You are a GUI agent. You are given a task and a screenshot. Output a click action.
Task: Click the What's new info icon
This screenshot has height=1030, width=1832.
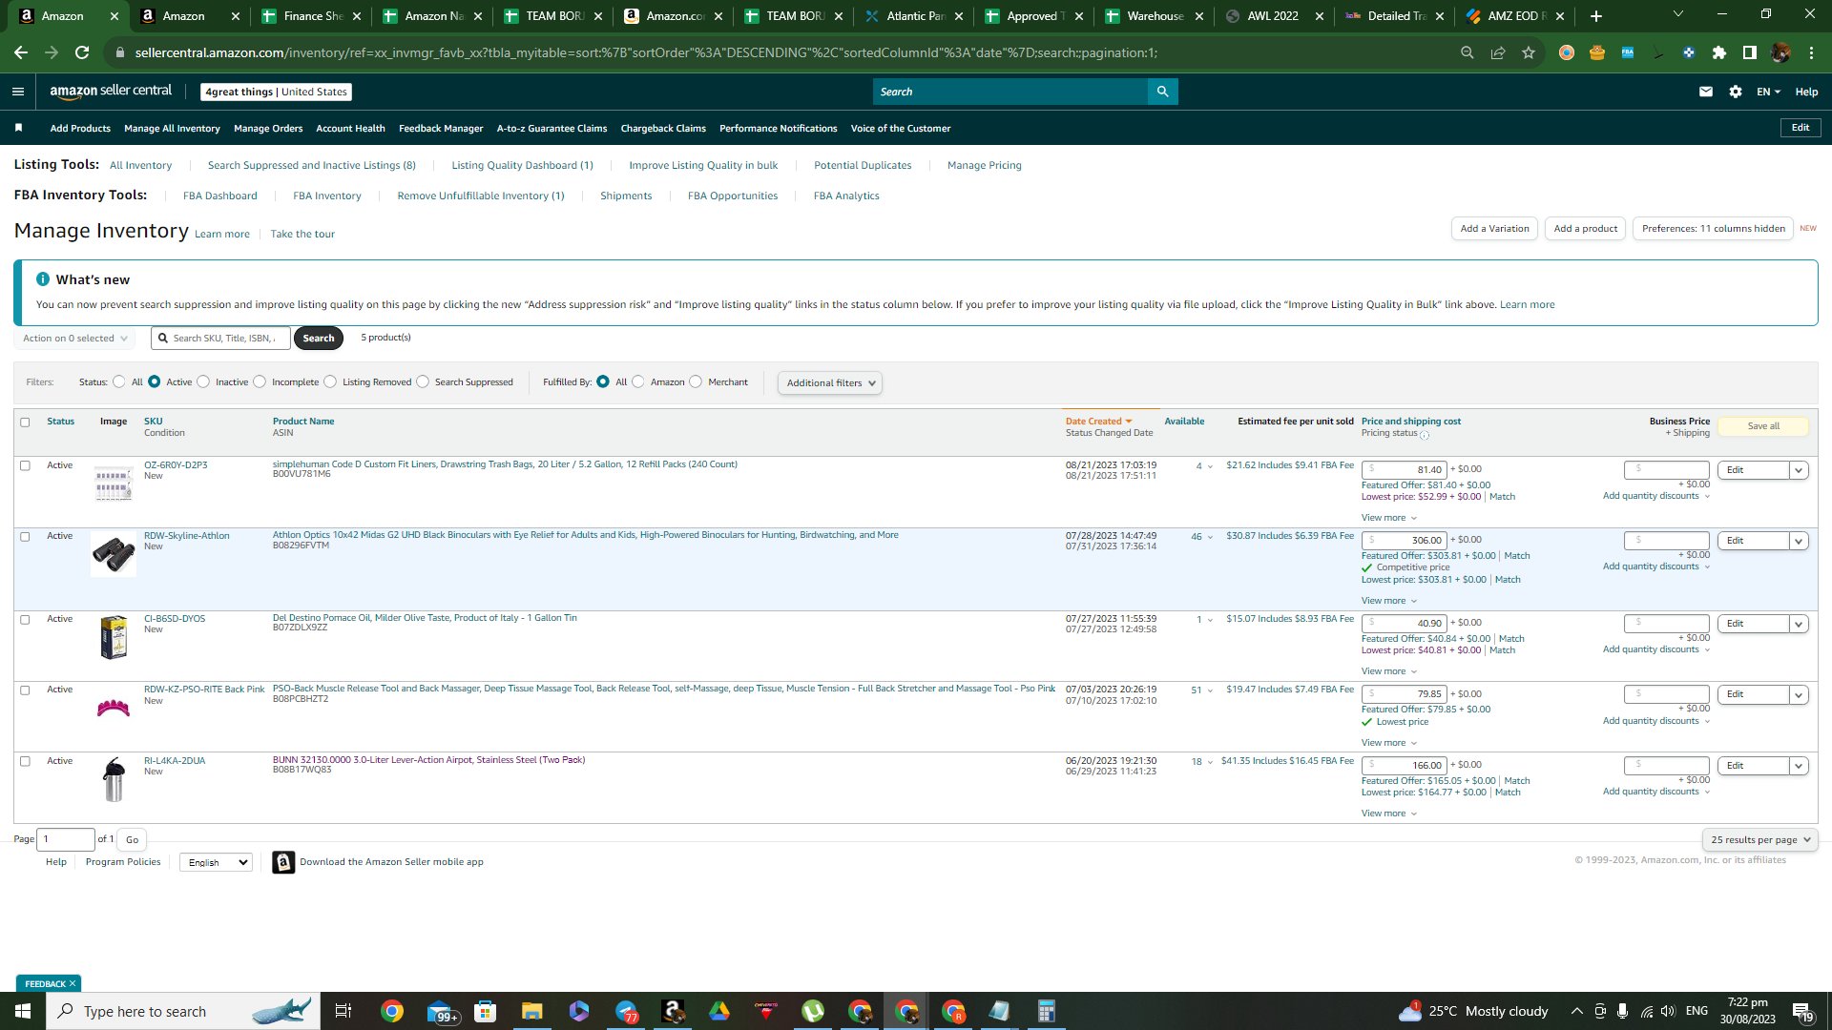[x=43, y=279]
